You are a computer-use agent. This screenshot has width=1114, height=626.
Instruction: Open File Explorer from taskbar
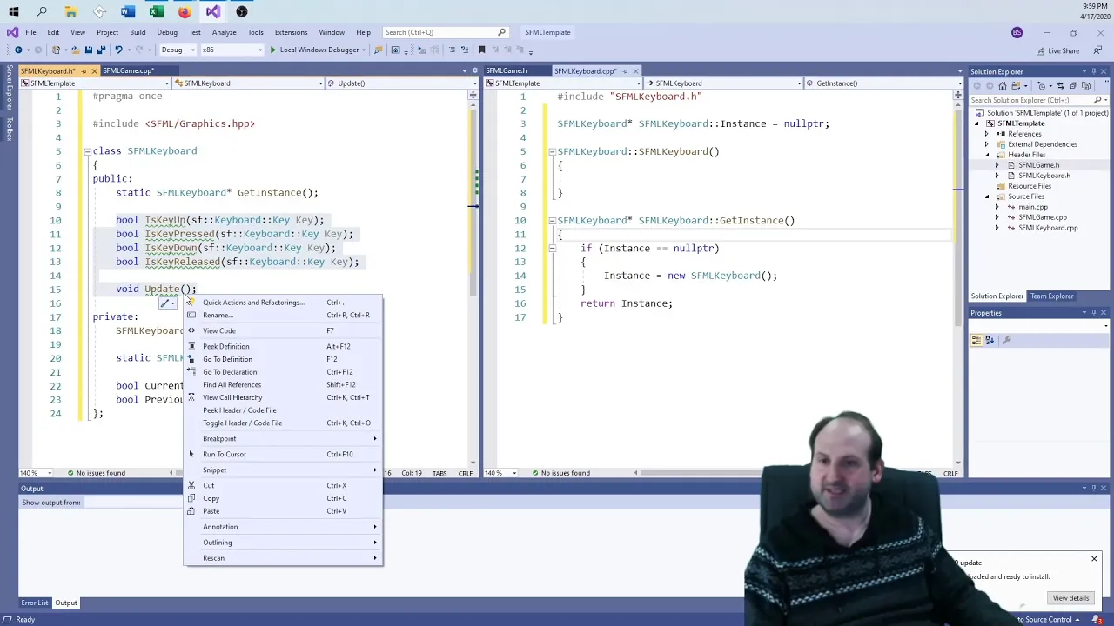click(70, 12)
